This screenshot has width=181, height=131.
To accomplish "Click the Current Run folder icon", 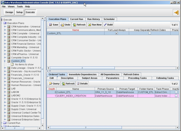I will [5, 123].
